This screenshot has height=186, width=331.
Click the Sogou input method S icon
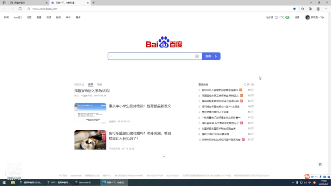tap(307, 176)
